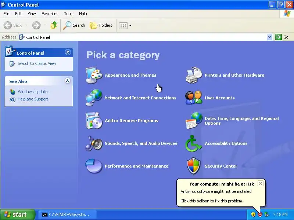
Task: Expand the Address bar dropdown
Action: pyautogui.click(x=269, y=37)
